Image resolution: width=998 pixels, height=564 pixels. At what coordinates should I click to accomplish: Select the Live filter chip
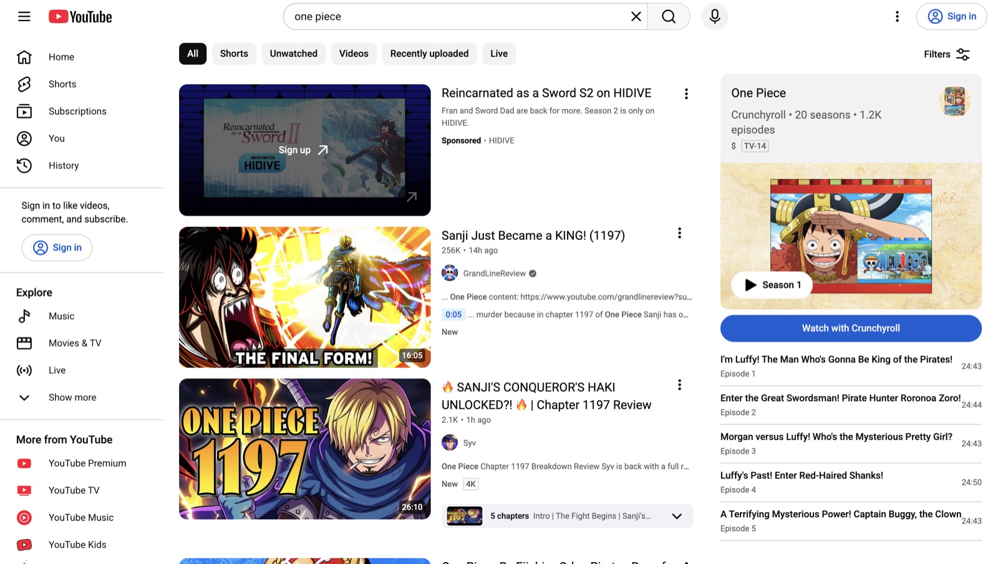pyautogui.click(x=499, y=54)
